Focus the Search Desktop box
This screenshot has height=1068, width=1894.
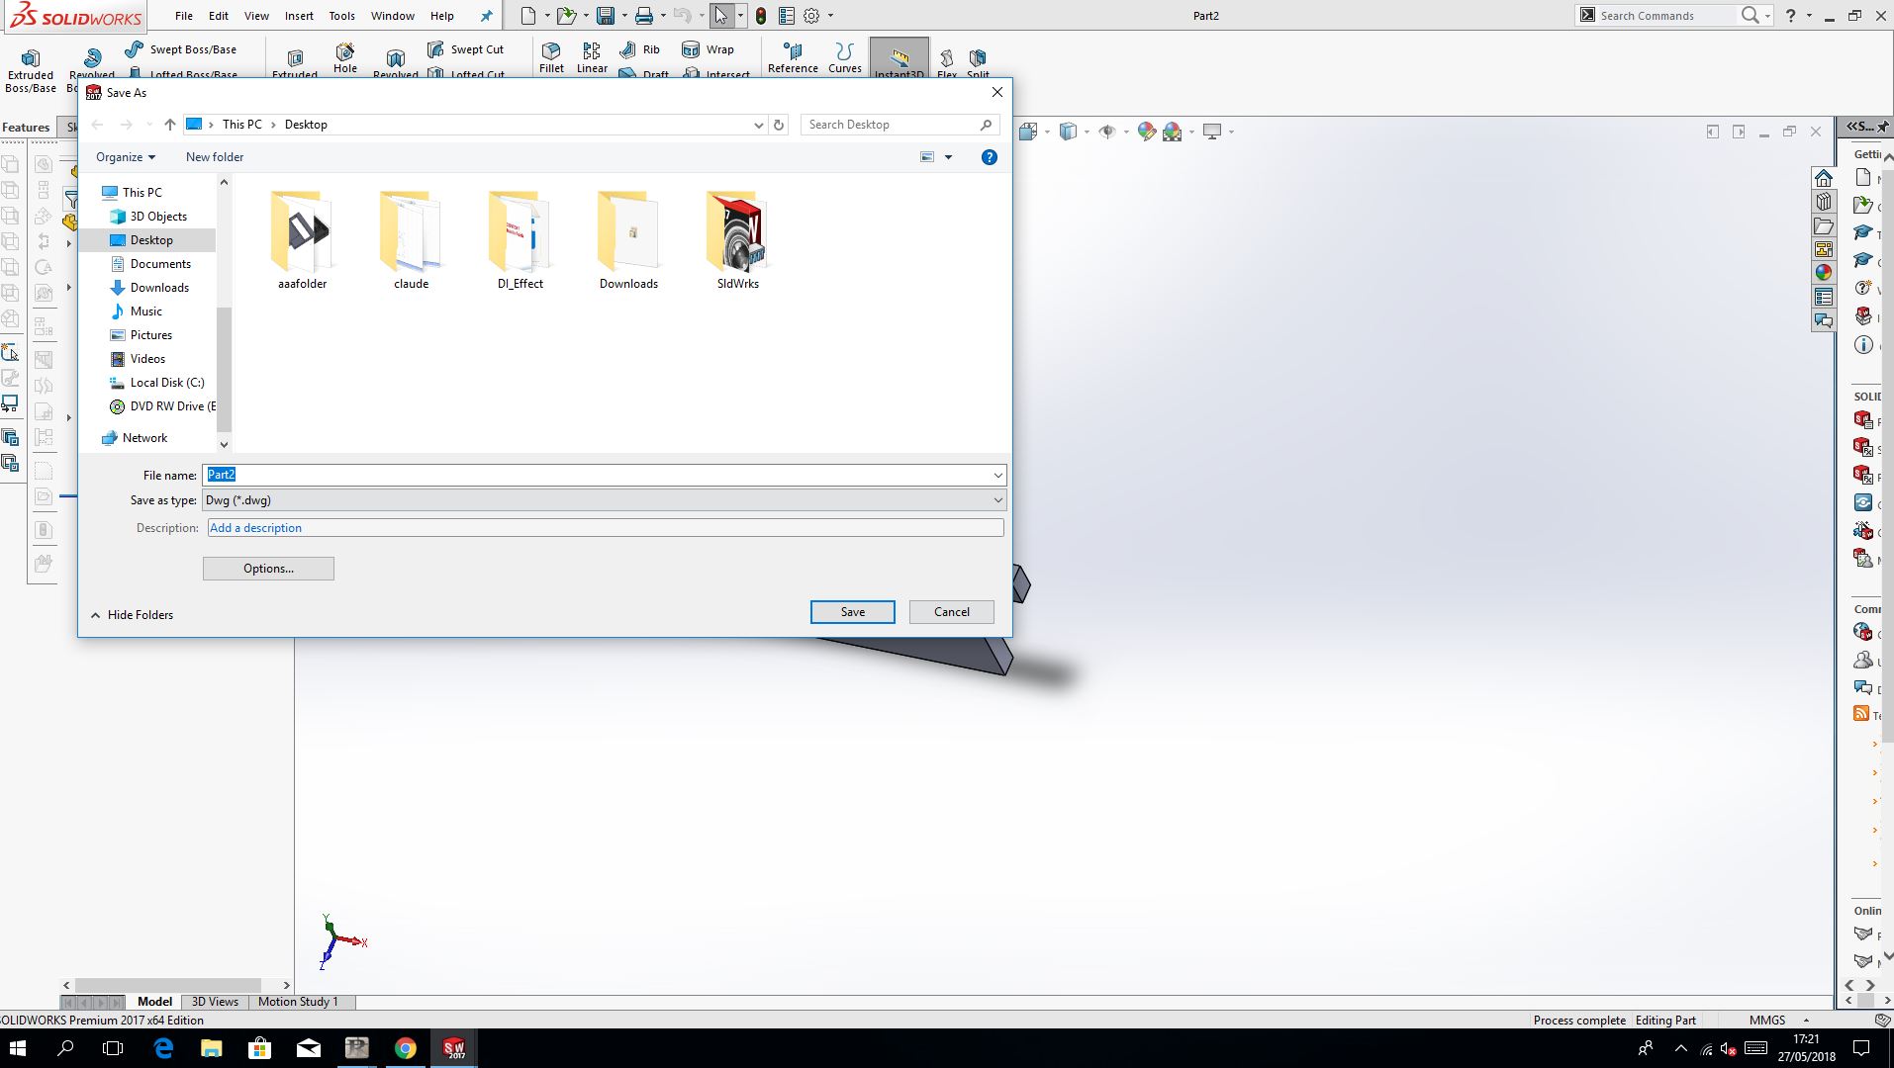899,125
